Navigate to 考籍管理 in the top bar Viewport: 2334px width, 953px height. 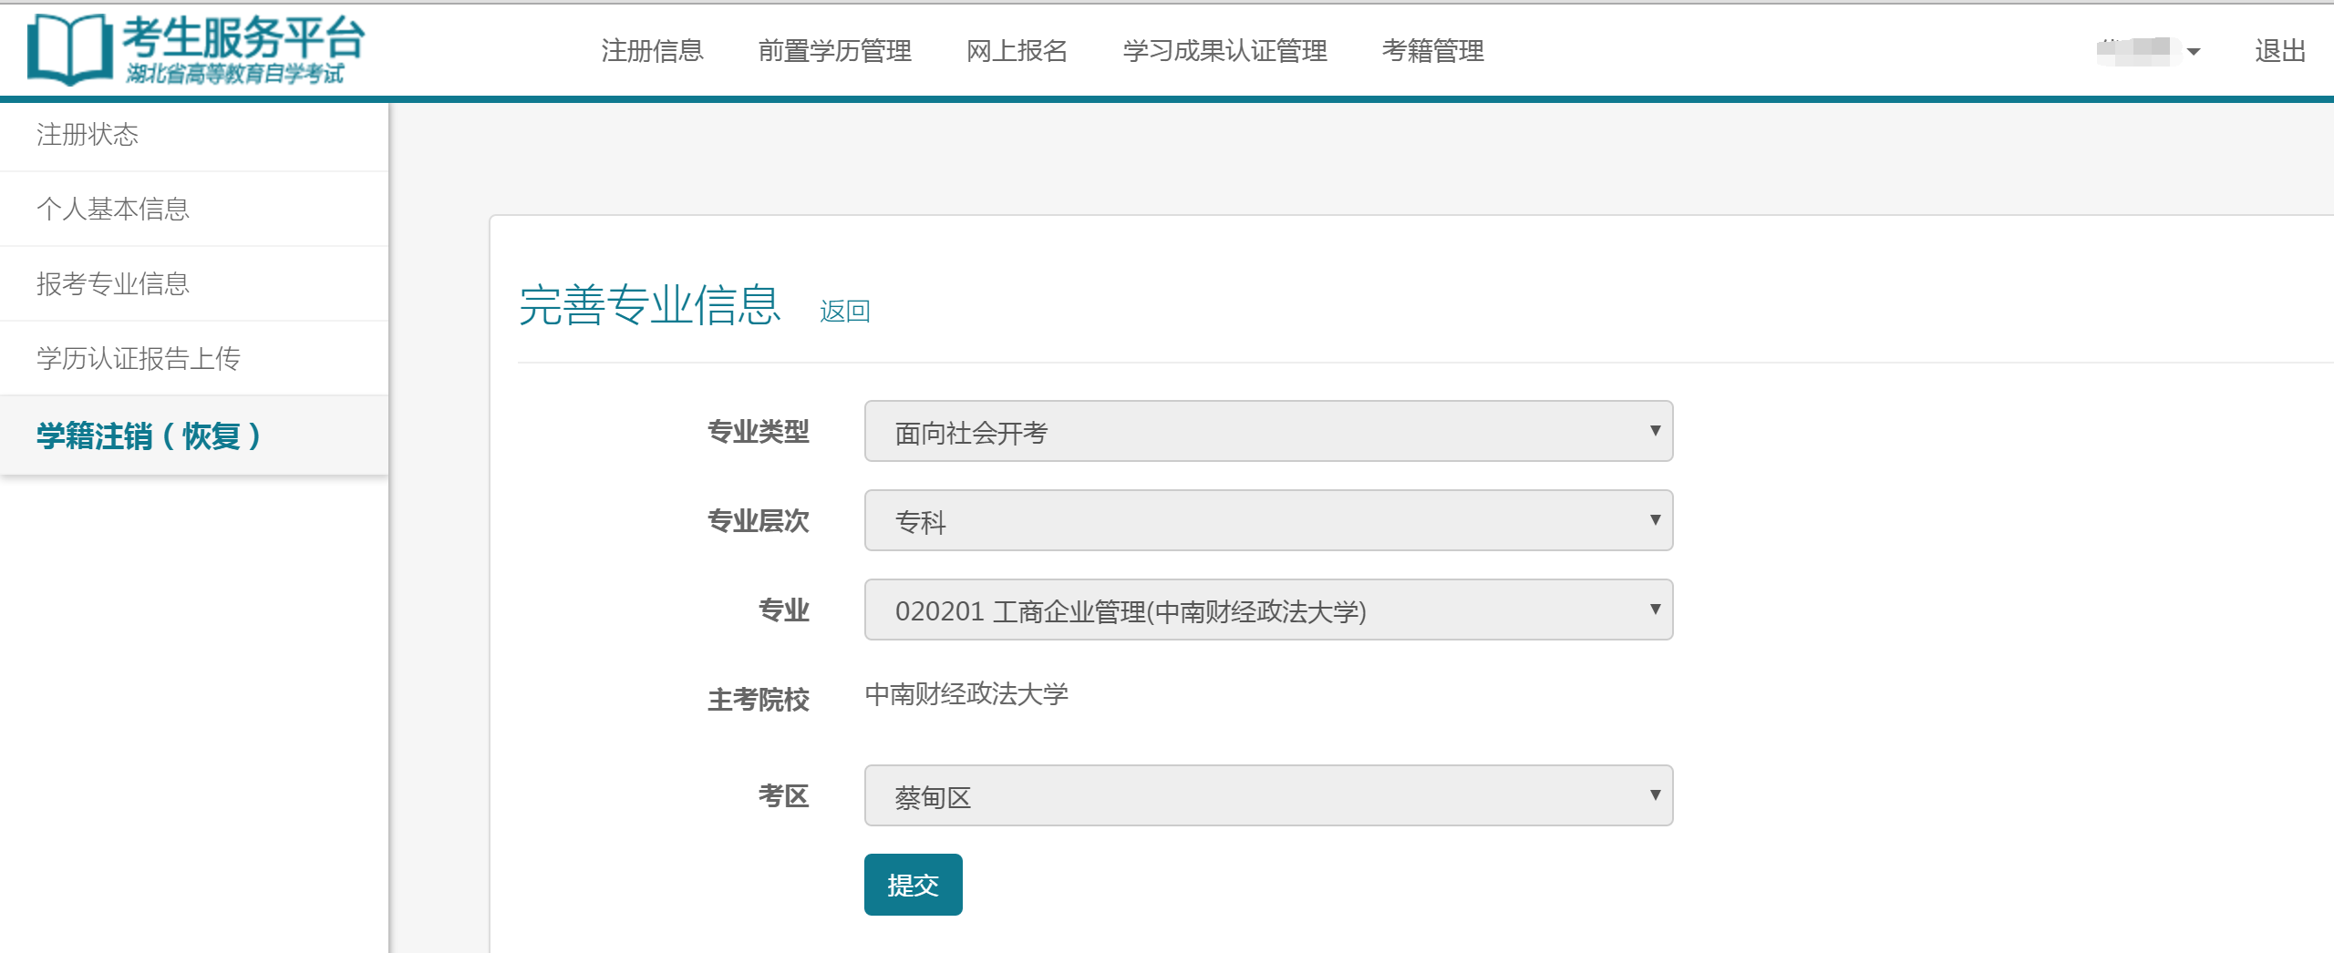coord(1432,51)
